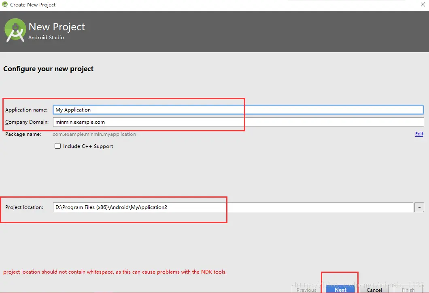Click the 'Configure your new project' heading

point(48,69)
